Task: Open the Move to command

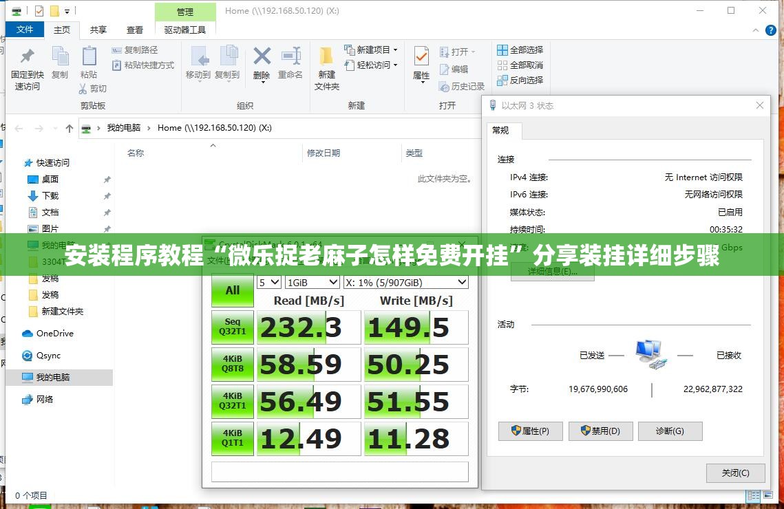Action: click(x=198, y=63)
